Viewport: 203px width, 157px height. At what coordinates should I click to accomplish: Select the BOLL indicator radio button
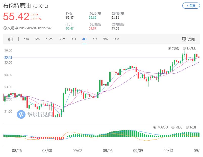[x=185, y=48]
